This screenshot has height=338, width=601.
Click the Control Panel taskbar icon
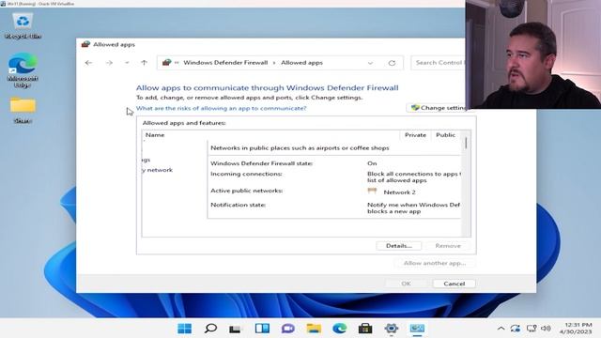(x=417, y=329)
